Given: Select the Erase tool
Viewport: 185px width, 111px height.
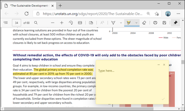Looking at the screenshot, I should [x=144, y=23].
